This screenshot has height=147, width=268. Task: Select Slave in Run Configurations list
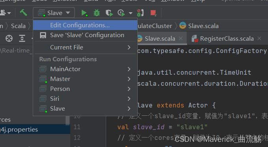tap(85, 109)
